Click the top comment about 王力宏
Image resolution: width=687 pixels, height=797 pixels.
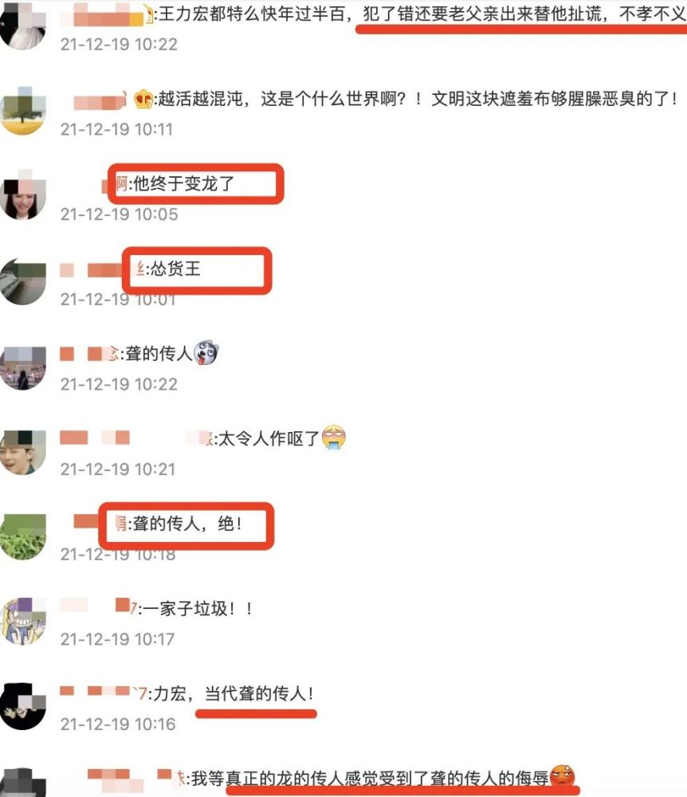pyautogui.click(x=422, y=14)
